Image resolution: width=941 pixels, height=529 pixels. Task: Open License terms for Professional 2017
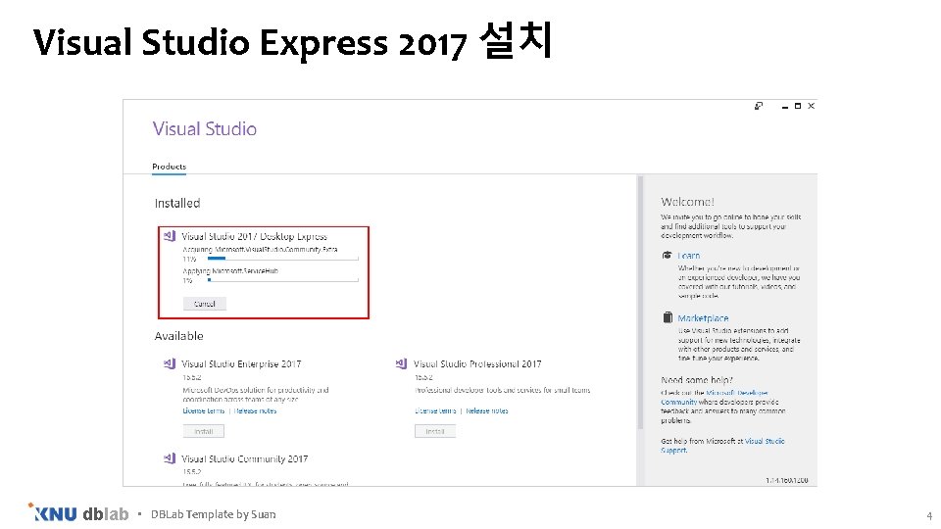[435, 410]
